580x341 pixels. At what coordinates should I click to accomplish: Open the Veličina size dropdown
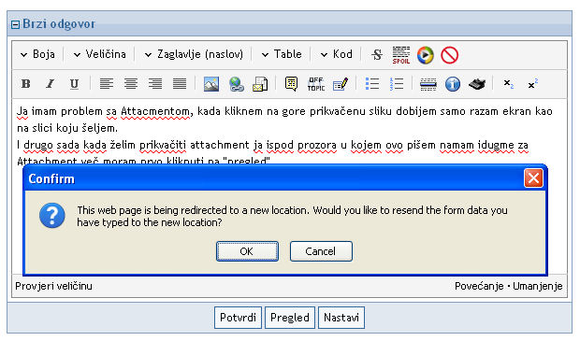[x=100, y=54]
